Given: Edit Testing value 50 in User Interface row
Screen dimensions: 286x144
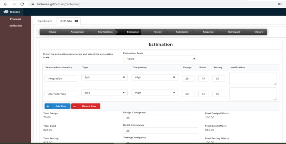Looking at the screenshot, I should click(219, 94).
